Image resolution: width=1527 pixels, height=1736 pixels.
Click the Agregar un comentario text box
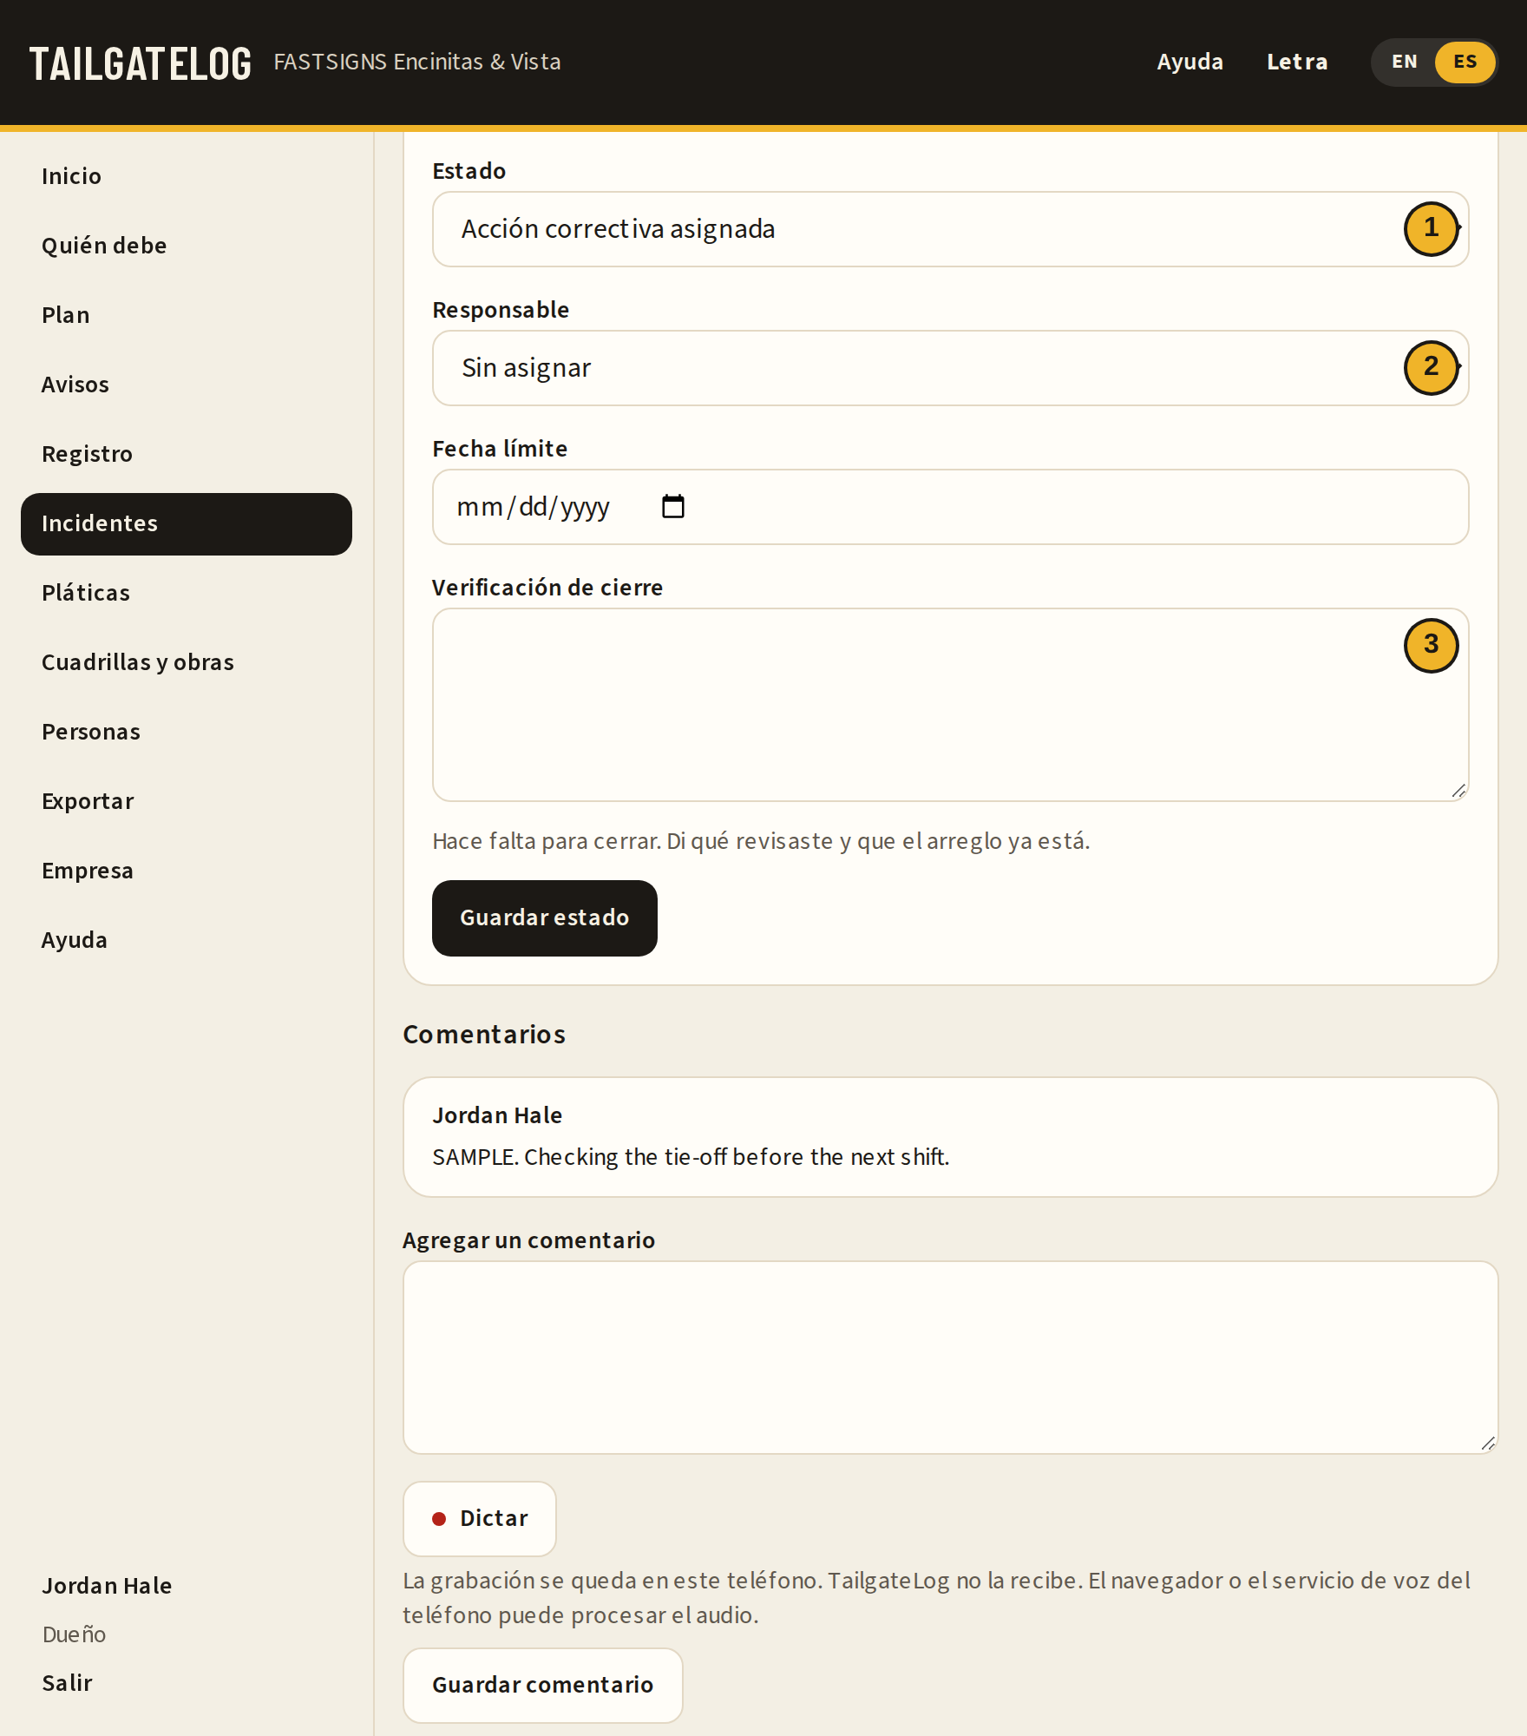coord(950,1358)
